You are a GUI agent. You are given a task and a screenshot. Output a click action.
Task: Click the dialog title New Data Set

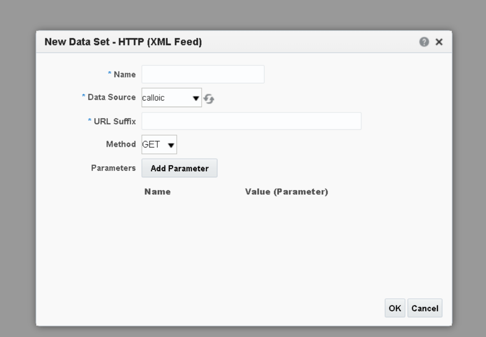(124, 43)
